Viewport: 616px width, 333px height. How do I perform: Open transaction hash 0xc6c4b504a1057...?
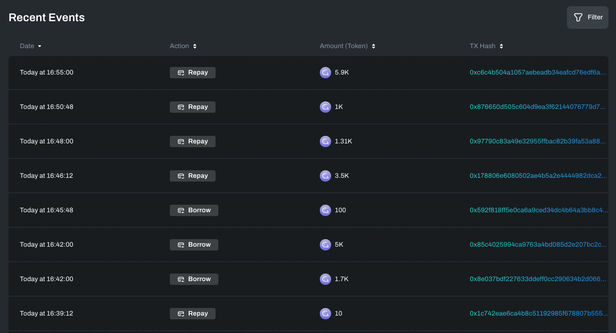pyautogui.click(x=538, y=73)
